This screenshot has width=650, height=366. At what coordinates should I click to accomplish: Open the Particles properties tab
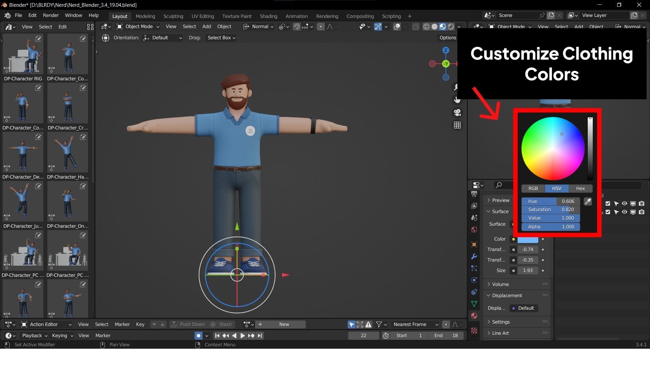click(x=474, y=268)
